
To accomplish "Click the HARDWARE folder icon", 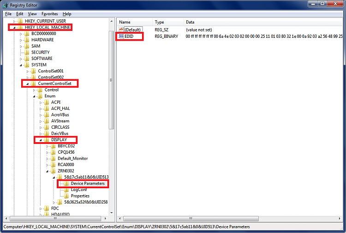I will coord(27,40).
